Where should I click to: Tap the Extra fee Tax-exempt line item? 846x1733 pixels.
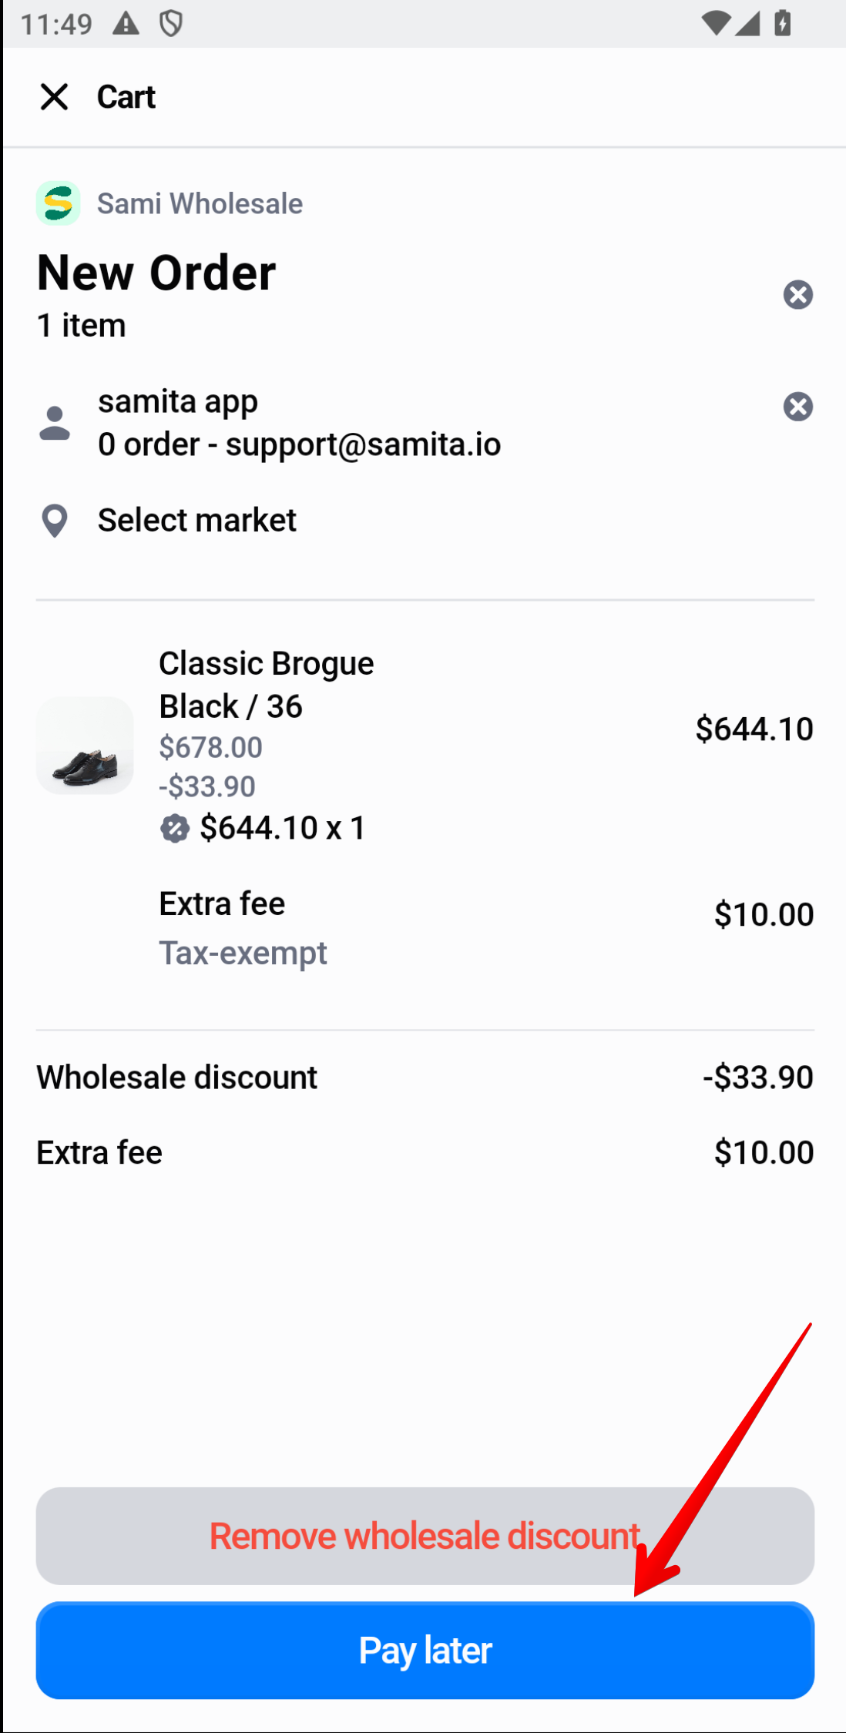pos(243,927)
